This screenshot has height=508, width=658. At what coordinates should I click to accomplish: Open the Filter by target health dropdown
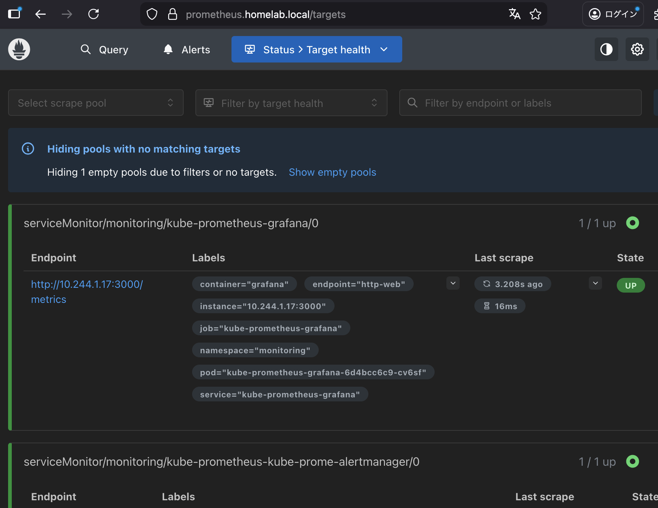point(291,103)
